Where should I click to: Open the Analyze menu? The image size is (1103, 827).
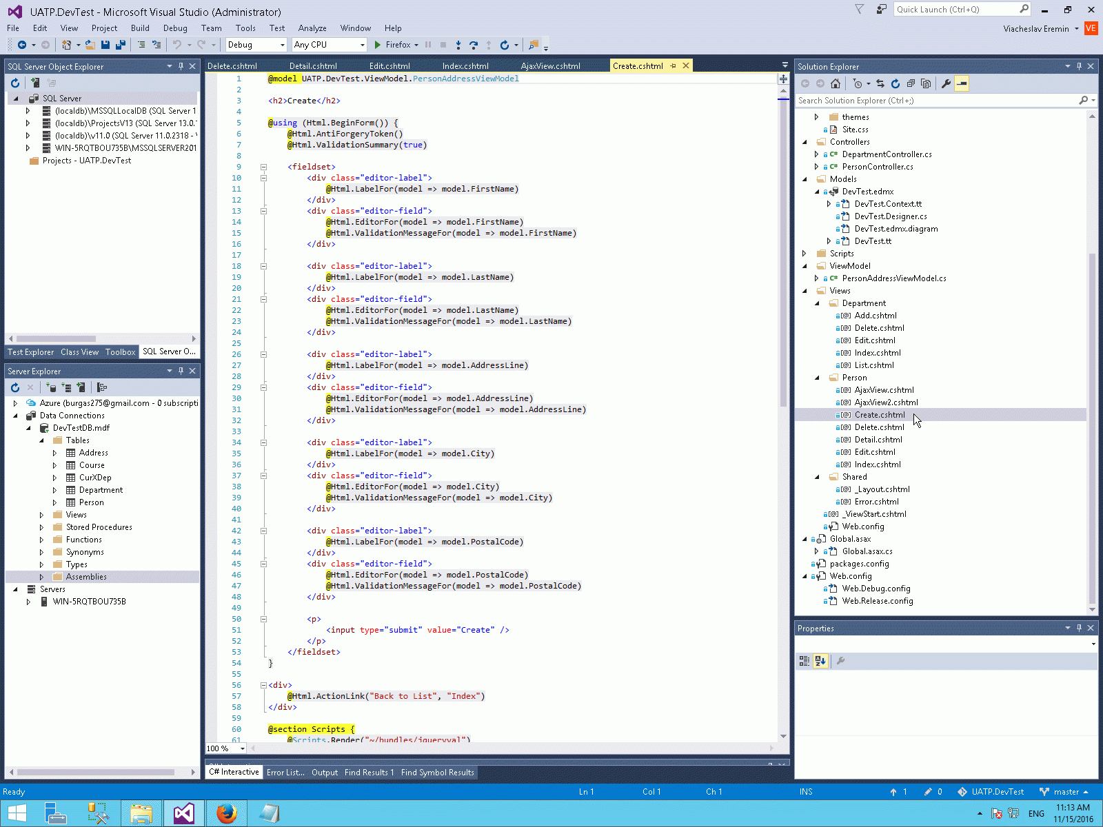click(x=312, y=28)
